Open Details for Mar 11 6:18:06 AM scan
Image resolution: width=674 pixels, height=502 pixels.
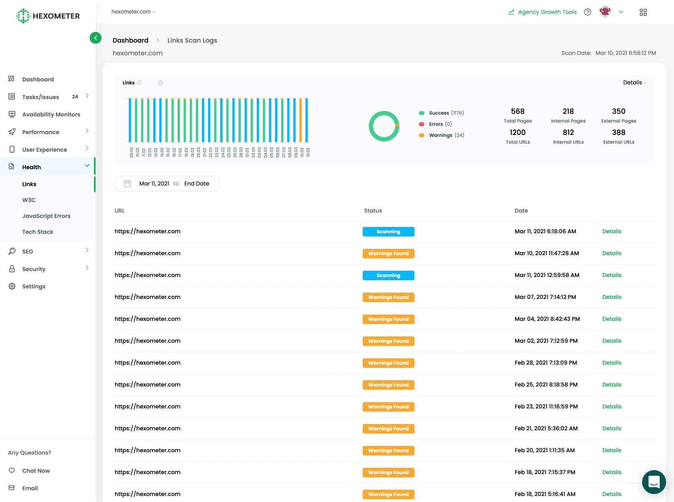(612, 231)
